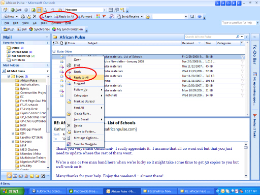Select the Unread Mail favorite folder
This screenshot has height=195, width=260.
[x=20, y=52]
